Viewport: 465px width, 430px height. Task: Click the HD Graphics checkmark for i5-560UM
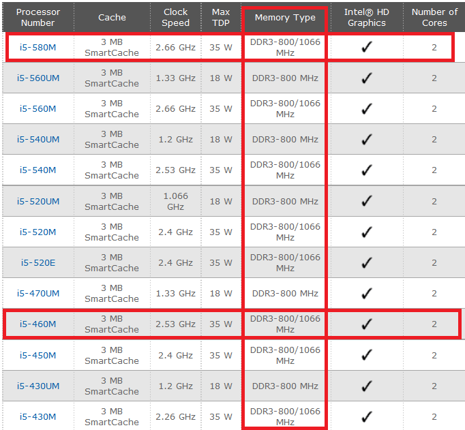point(367,78)
